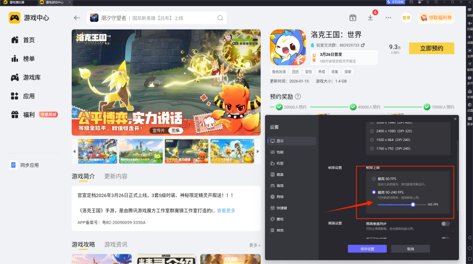
Task: Open the 显示 settings tab
Action: (292, 141)
